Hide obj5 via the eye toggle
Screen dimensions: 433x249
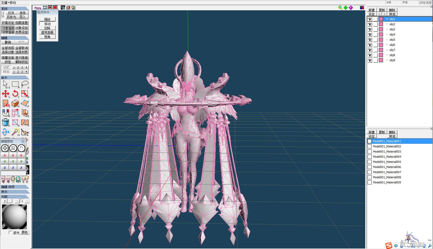(370, 40)
